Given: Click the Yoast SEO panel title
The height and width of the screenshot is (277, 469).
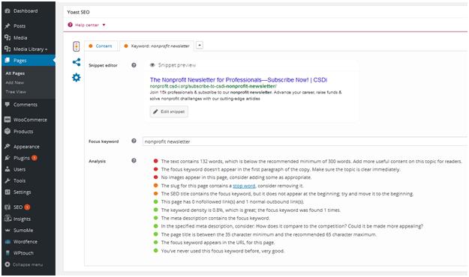Looking at the screenshot, I should point(78,12).
